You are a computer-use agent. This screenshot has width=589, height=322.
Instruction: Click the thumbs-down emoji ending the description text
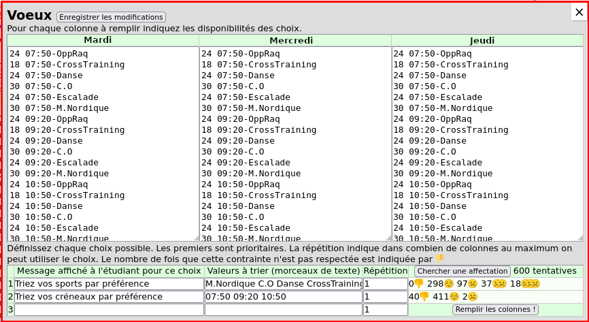[439, 259]
